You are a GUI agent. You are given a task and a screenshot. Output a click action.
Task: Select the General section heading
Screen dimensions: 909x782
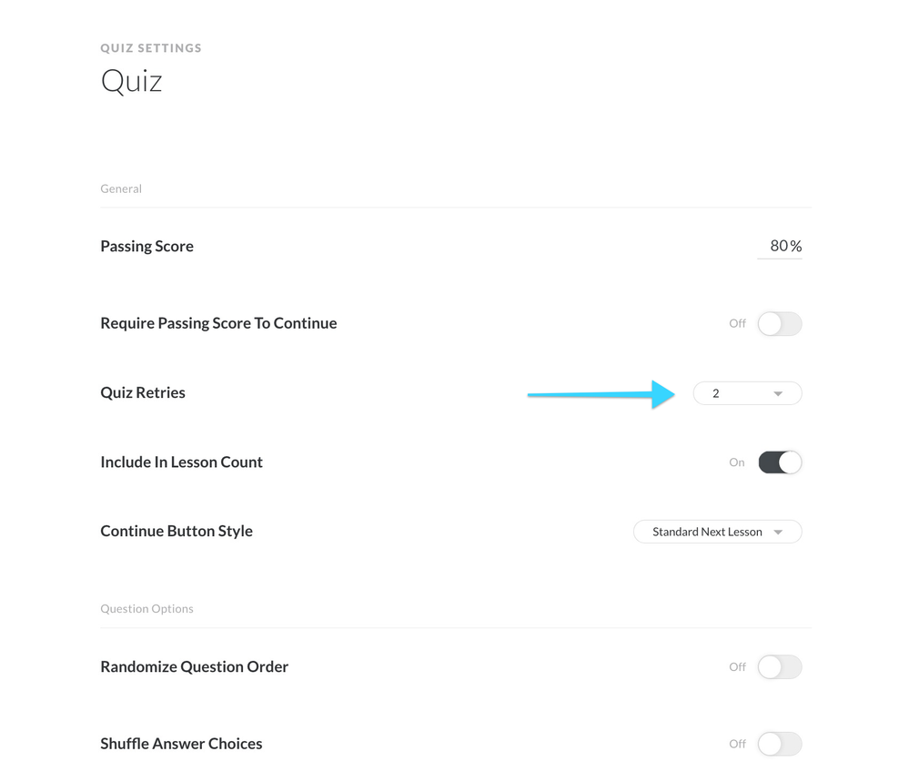pos(121,189)
